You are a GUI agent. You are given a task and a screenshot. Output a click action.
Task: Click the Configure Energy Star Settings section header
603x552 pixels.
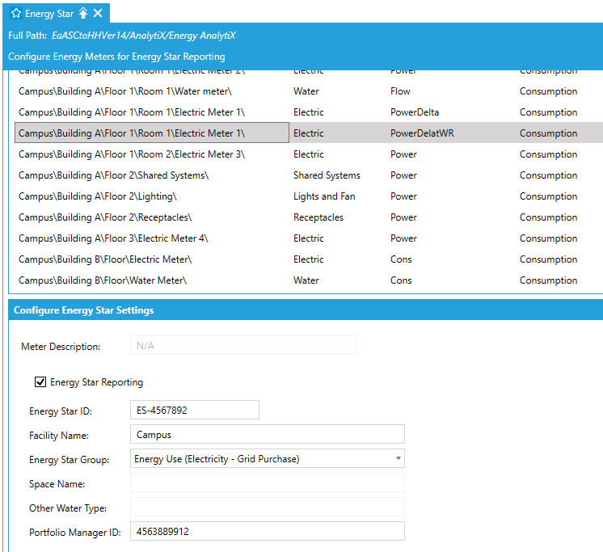pyautogui.click(x=84, y=310)
